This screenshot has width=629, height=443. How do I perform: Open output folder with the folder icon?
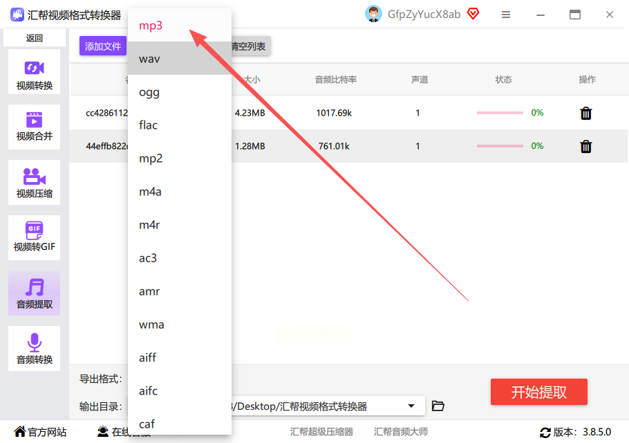(438, 406)
